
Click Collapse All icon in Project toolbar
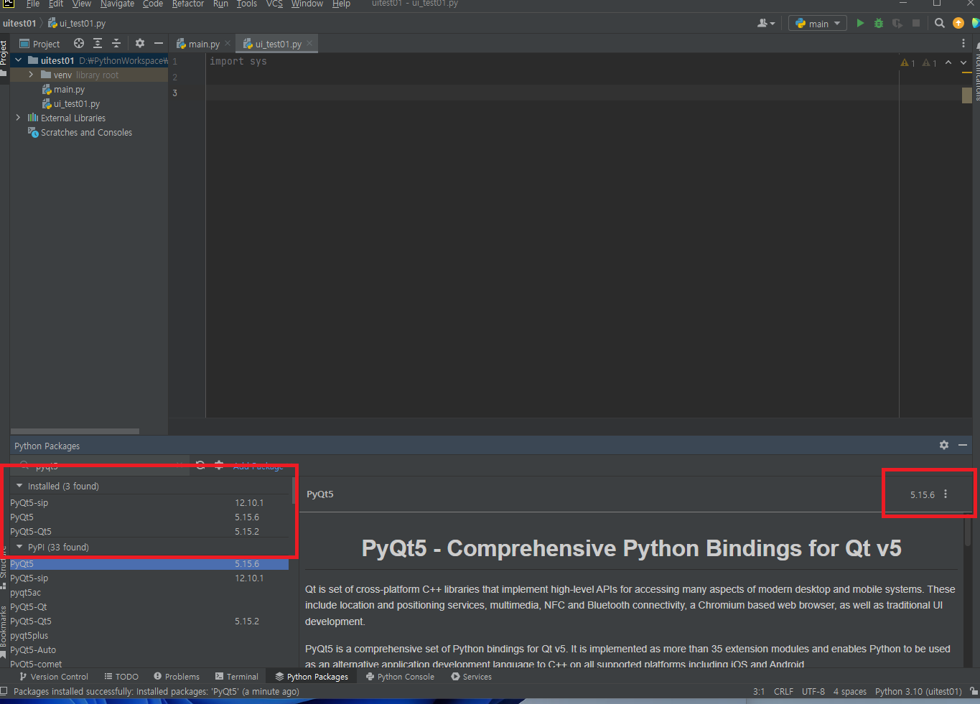116,43
